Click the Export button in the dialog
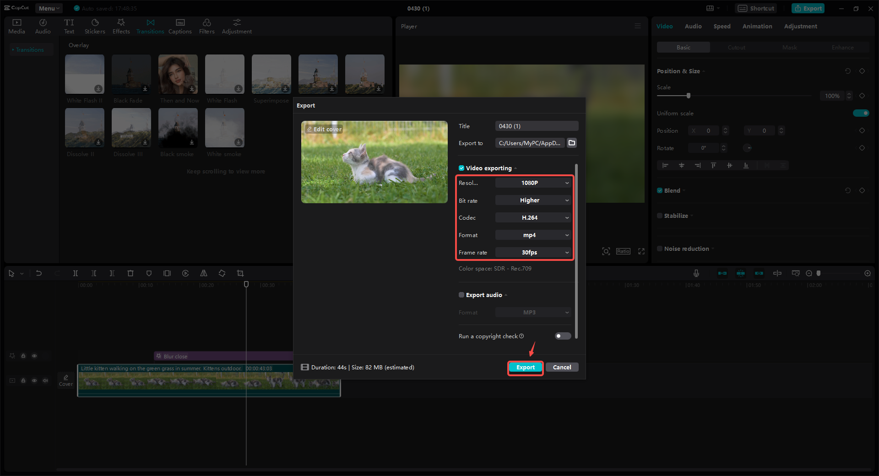The image size is (879, 476). [525, 367]
